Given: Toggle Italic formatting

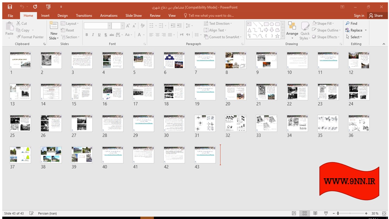Looking at the screenshot, I should click(93, 35).
